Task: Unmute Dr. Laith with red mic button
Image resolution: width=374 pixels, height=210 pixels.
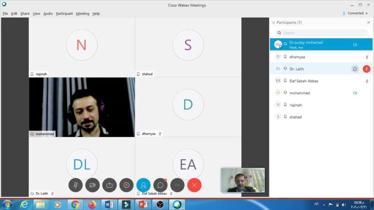Action: coord(367,69)
